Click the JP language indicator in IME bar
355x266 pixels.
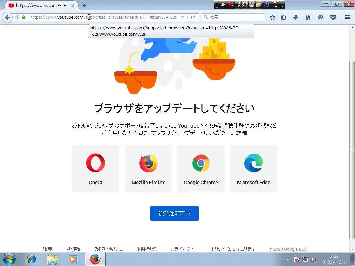click(x=223, y=4)
